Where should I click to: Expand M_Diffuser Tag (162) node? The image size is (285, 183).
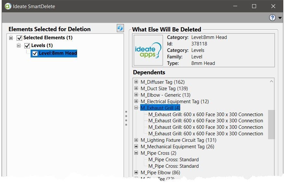(136, 82)
